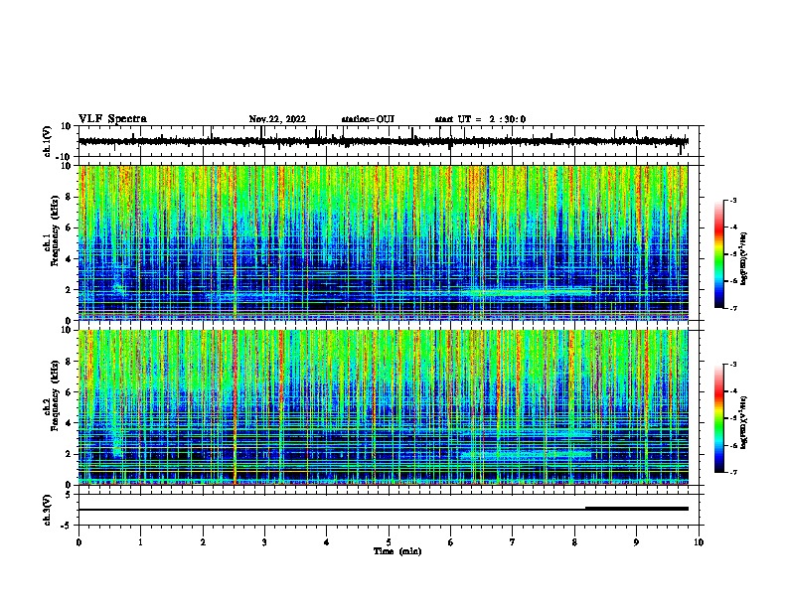The image size is (787, 608).
Task: Click the "4" kHz tick on ch.1 spectrogram
Action: (69, 259)
